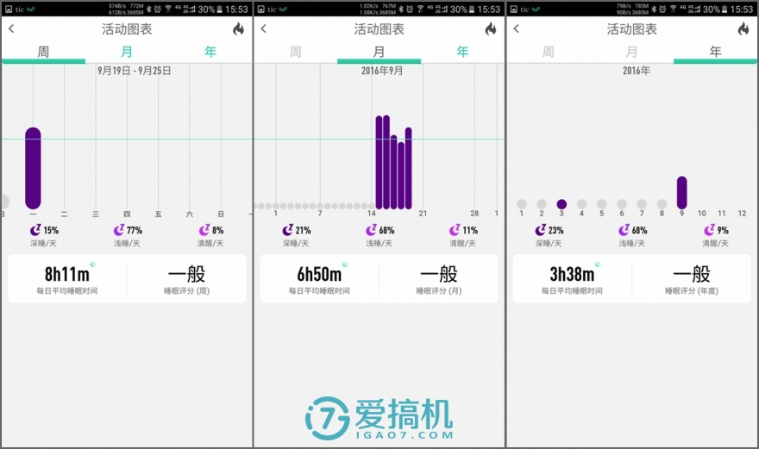Switch to 周 tab in the monthly screen

coord(296,52)
